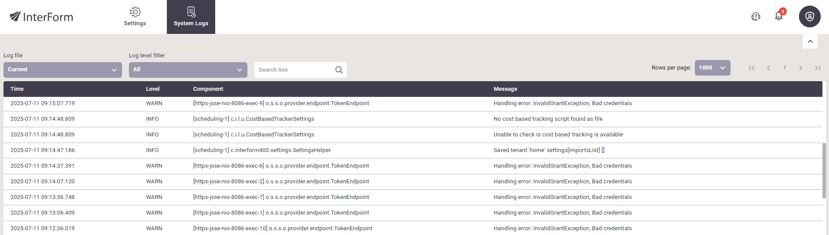Go to the next log page
The width and height of the screenshot is (829, 235).
(x=801, y=68)
